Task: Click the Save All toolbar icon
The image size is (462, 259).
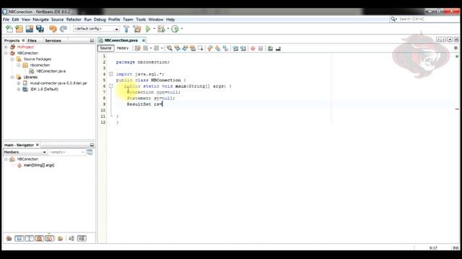Action: 40,29
